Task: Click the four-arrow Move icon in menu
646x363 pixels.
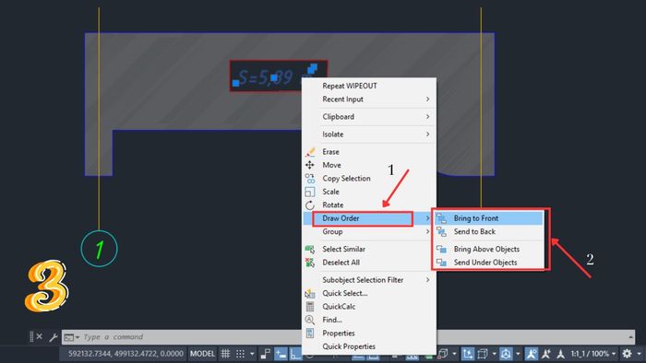Action: click(x=310, y=165)
